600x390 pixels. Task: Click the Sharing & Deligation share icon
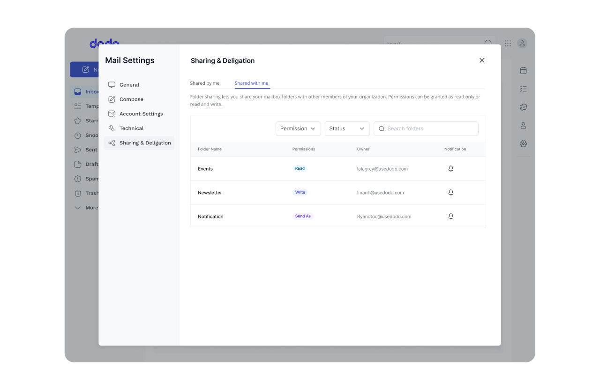coord(112,142)
